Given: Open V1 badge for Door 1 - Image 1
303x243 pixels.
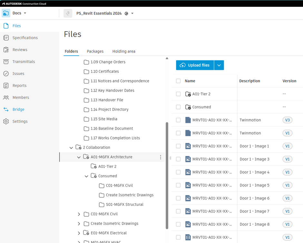Looking at the screenshot, I should [287, 146].
